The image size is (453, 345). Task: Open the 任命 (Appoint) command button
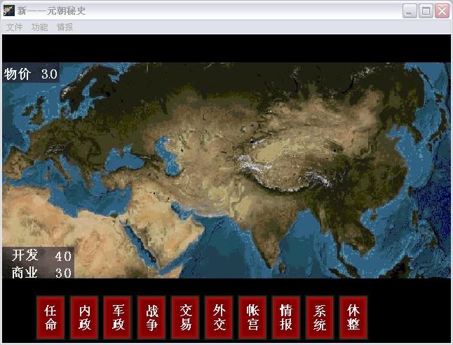(x=50, y=318)
